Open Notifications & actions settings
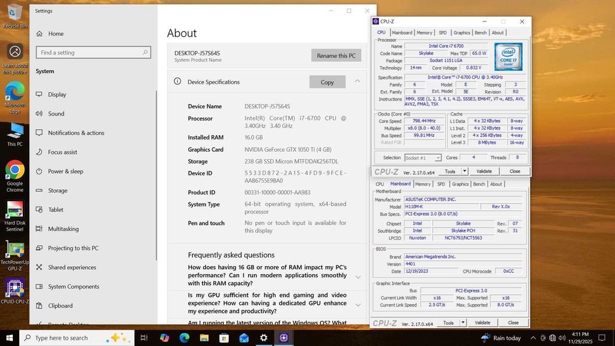The height and width of the screenshot is (346, 615). point(93,133)
